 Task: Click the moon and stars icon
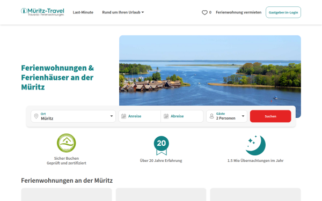(x=255, y=145)
